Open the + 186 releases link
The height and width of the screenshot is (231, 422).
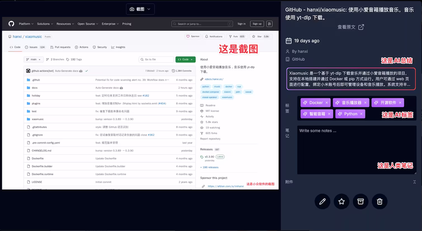click(209, 167)
